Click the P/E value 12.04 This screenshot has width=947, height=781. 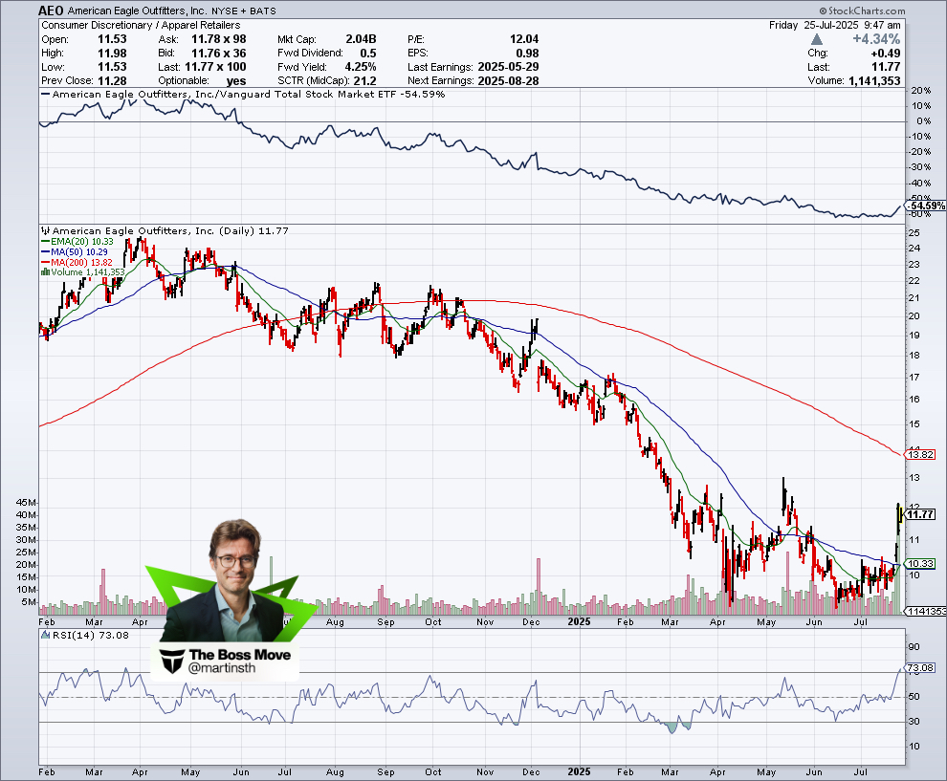[523, 38]
